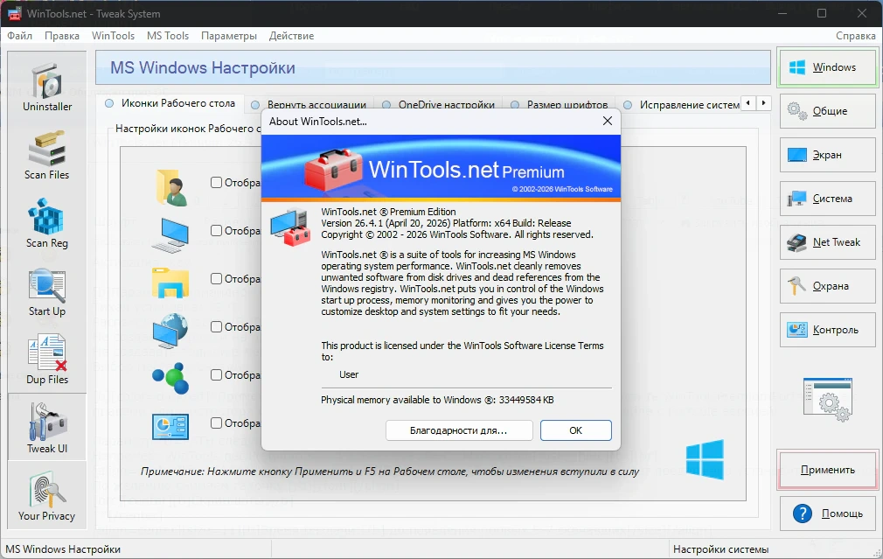Click the settings window gear image
The width and height of the screenshot is (883, 559).
(828, 400)
